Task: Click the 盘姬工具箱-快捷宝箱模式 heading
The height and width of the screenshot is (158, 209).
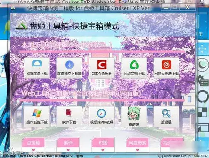Action: pyautogui.click(x=74, y=26)
